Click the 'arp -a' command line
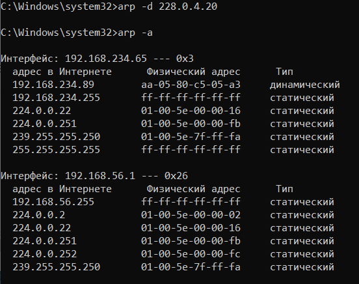Viewport: 359px width, 284px height. [77, 33]
